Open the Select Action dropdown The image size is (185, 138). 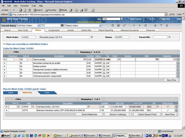100,25
